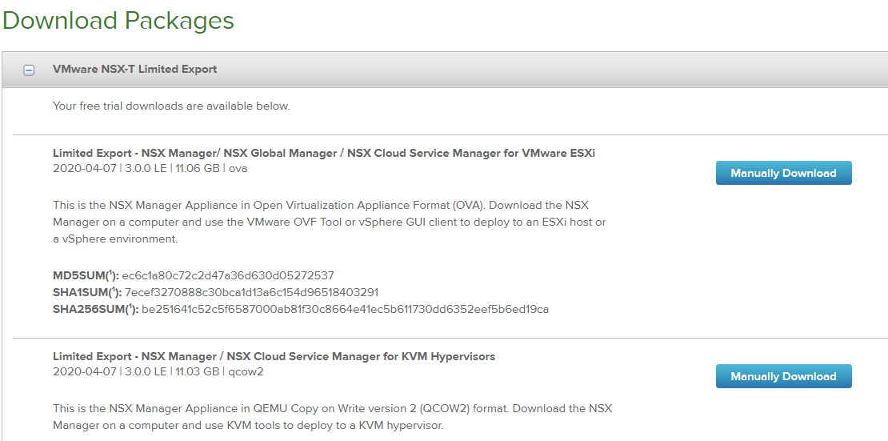Click the MD5SUM label
Image resolution: width=888 pixels, height=441 pixels.
[x=86, y=275]
